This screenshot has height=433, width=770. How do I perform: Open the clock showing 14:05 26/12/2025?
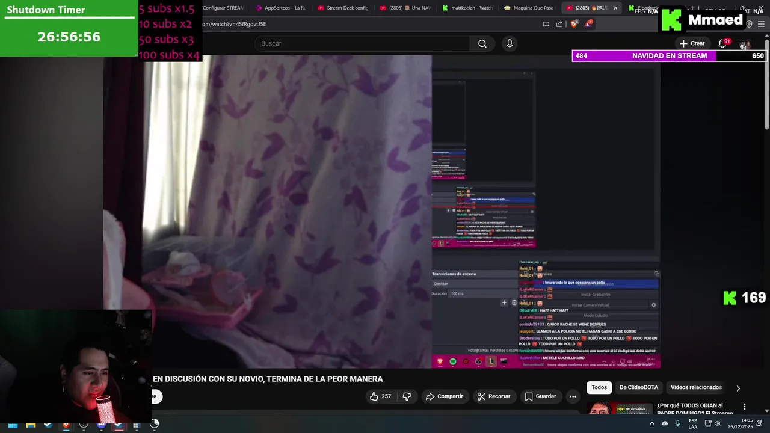tap(739, 423)
